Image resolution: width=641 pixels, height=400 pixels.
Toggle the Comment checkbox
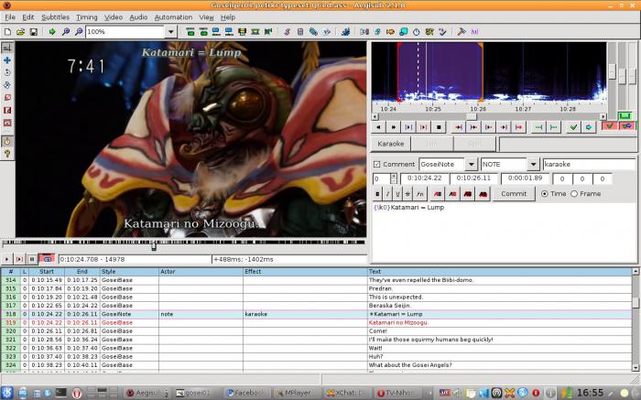[x=377, y=164]
